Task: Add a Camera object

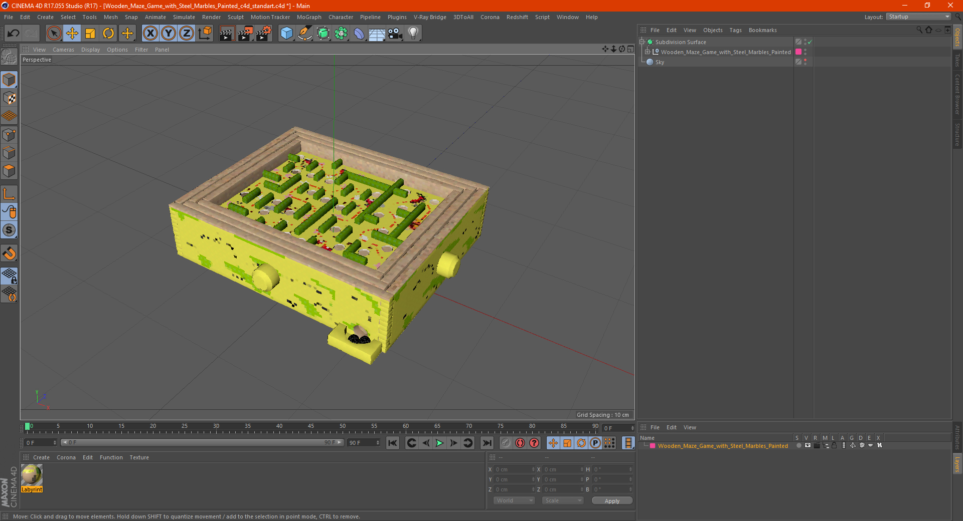Action: pyautogui.click(x=395, y=34)
